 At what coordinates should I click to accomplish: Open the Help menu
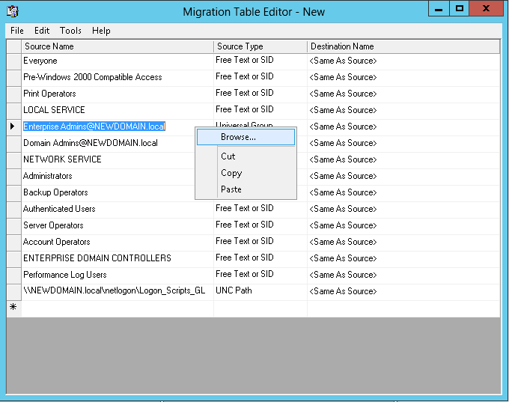(101, 31)
